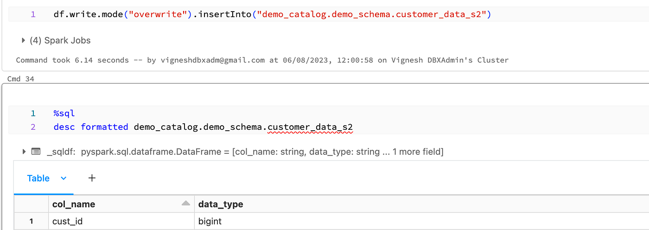649x230 pixels.
Task: Expand the Spark Jobs disclosure triangle
Action: click(x=24, y=41)
